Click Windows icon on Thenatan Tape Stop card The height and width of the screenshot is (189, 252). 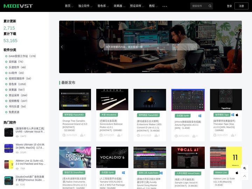232,115
